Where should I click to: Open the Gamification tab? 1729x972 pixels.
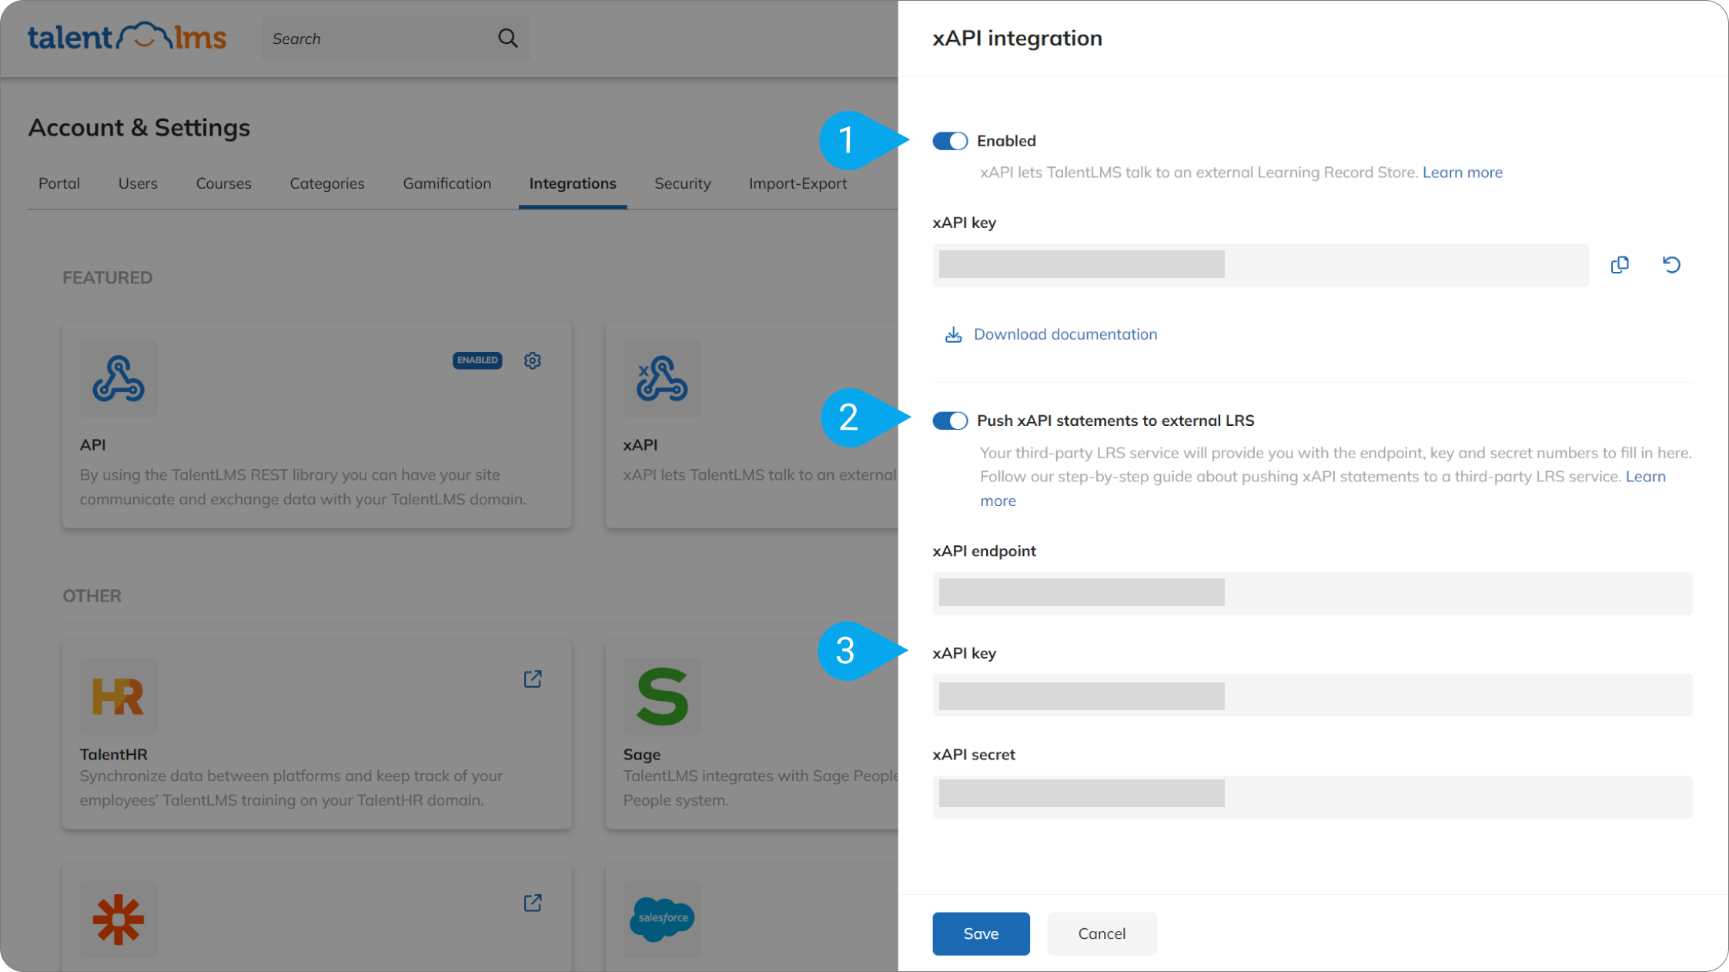point(446,183)
